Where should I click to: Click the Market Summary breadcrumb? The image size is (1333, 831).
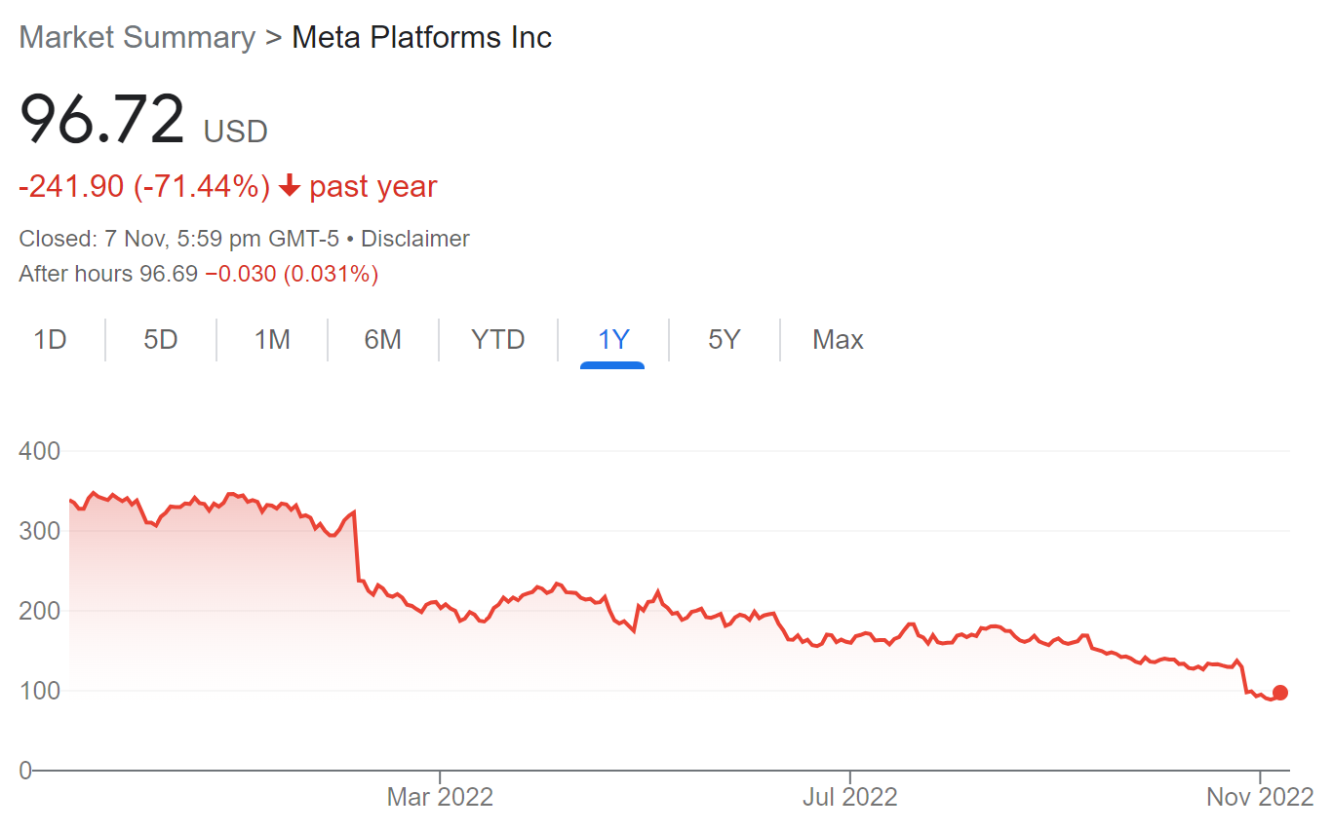137,38
